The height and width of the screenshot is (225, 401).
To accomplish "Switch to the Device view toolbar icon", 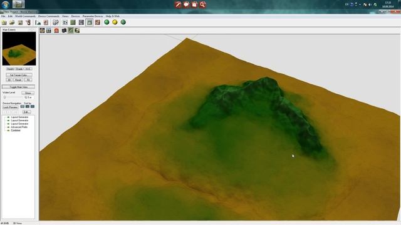I will (65, 22).
